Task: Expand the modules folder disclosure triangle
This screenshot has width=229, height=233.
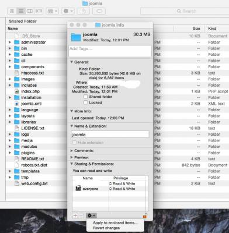Action: (10, 147)
